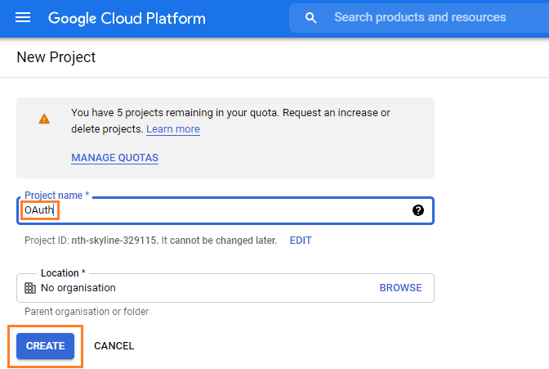Open the hamburger navigation menu
549x369 pixels.
(x=23, y=17)
